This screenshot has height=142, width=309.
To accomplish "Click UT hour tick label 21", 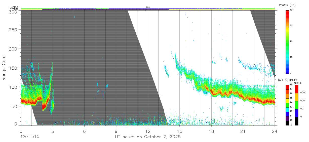I will [243, 131].
